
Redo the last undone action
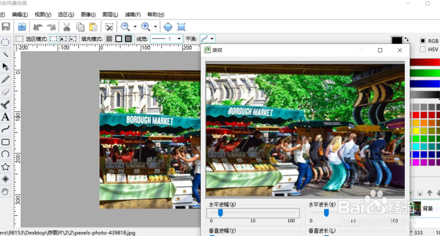(51, 27)
